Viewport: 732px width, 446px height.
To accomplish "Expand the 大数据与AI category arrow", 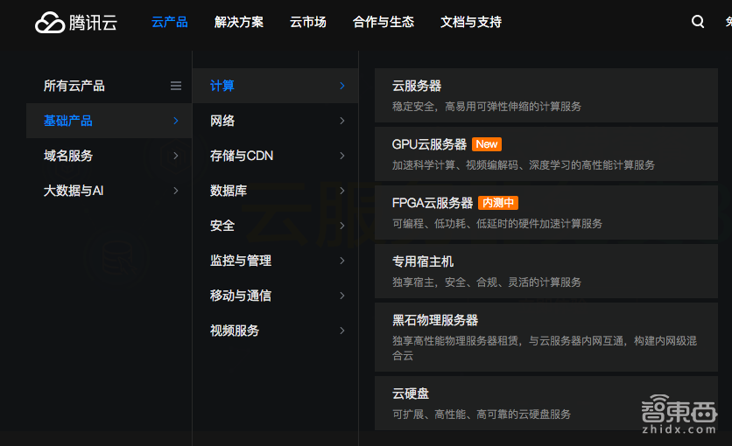I will coord(176,191).
